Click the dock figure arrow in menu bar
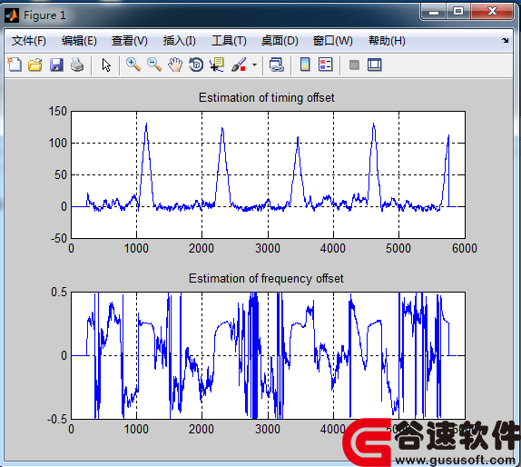The image size is (521, 467). tap(505, 40)
